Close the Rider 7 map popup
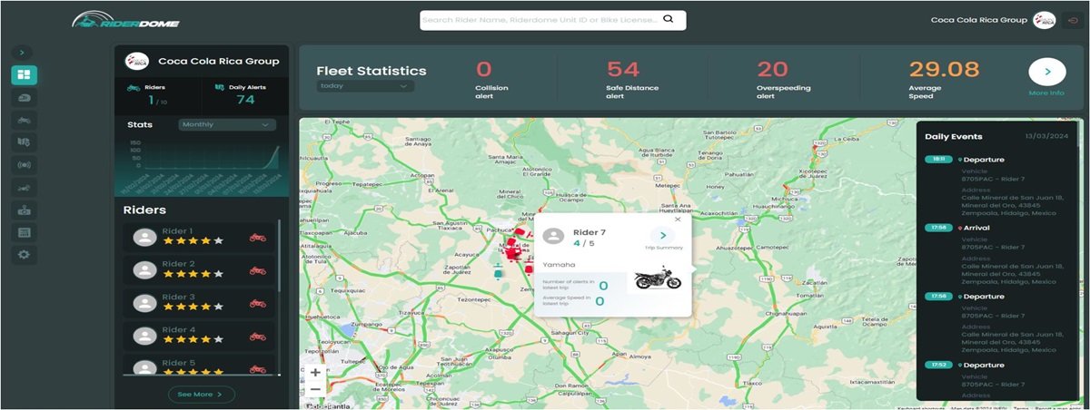 coord(678,220)
